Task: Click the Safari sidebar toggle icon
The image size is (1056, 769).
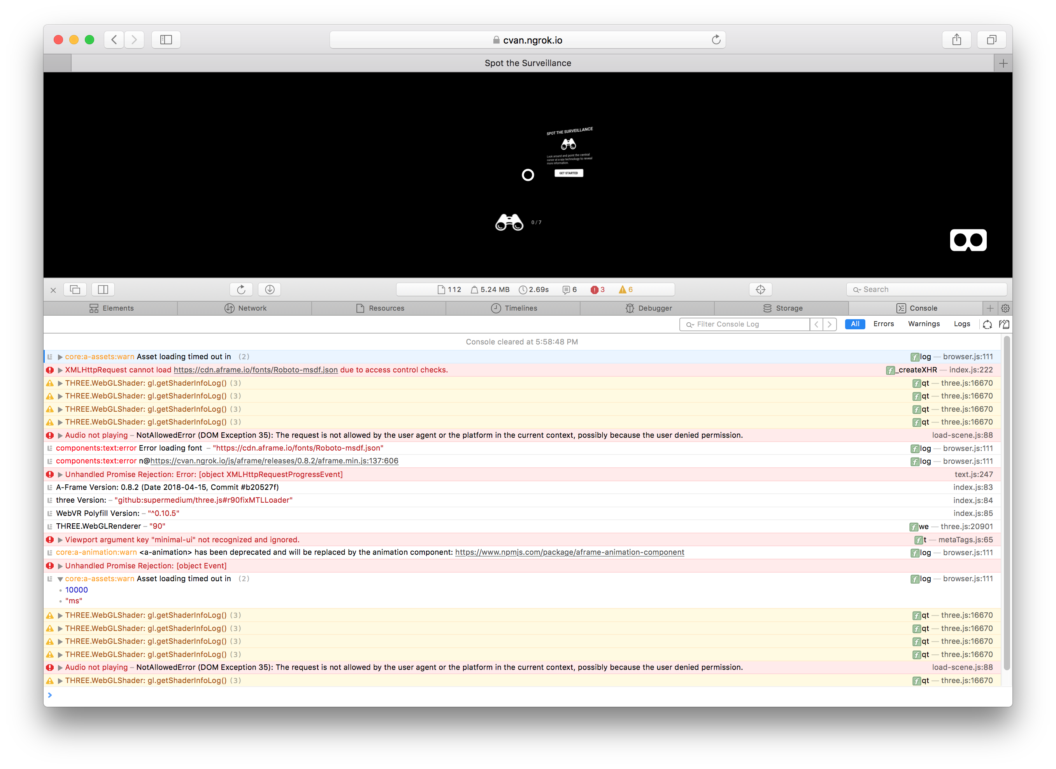Action: 166,40
